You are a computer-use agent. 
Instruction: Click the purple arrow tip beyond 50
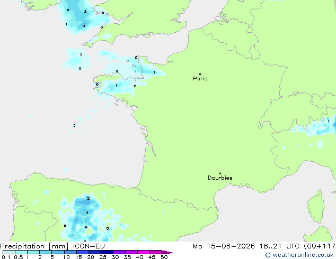pos(168,252)
